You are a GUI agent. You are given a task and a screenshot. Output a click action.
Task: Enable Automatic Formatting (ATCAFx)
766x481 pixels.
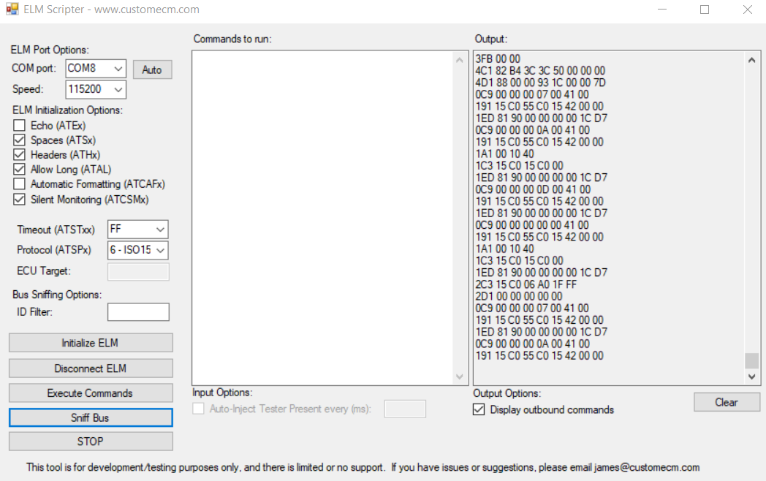pos(19,184)
